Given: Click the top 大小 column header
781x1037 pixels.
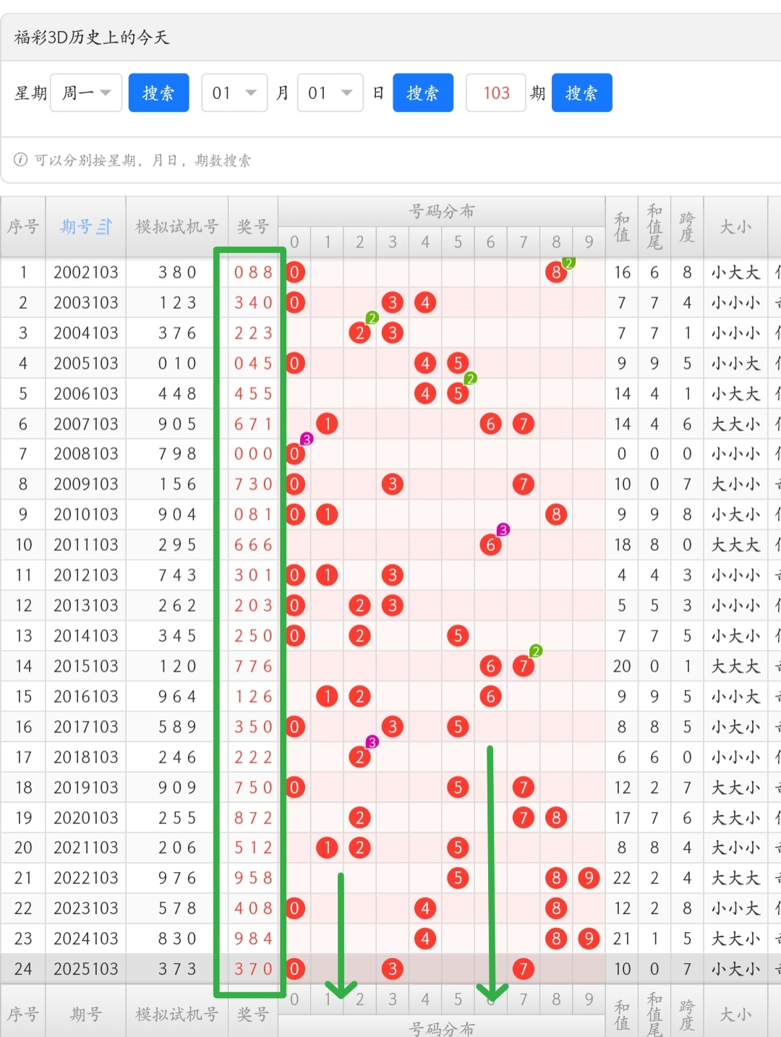Looking at the screenshot, I should coord(735,227).
